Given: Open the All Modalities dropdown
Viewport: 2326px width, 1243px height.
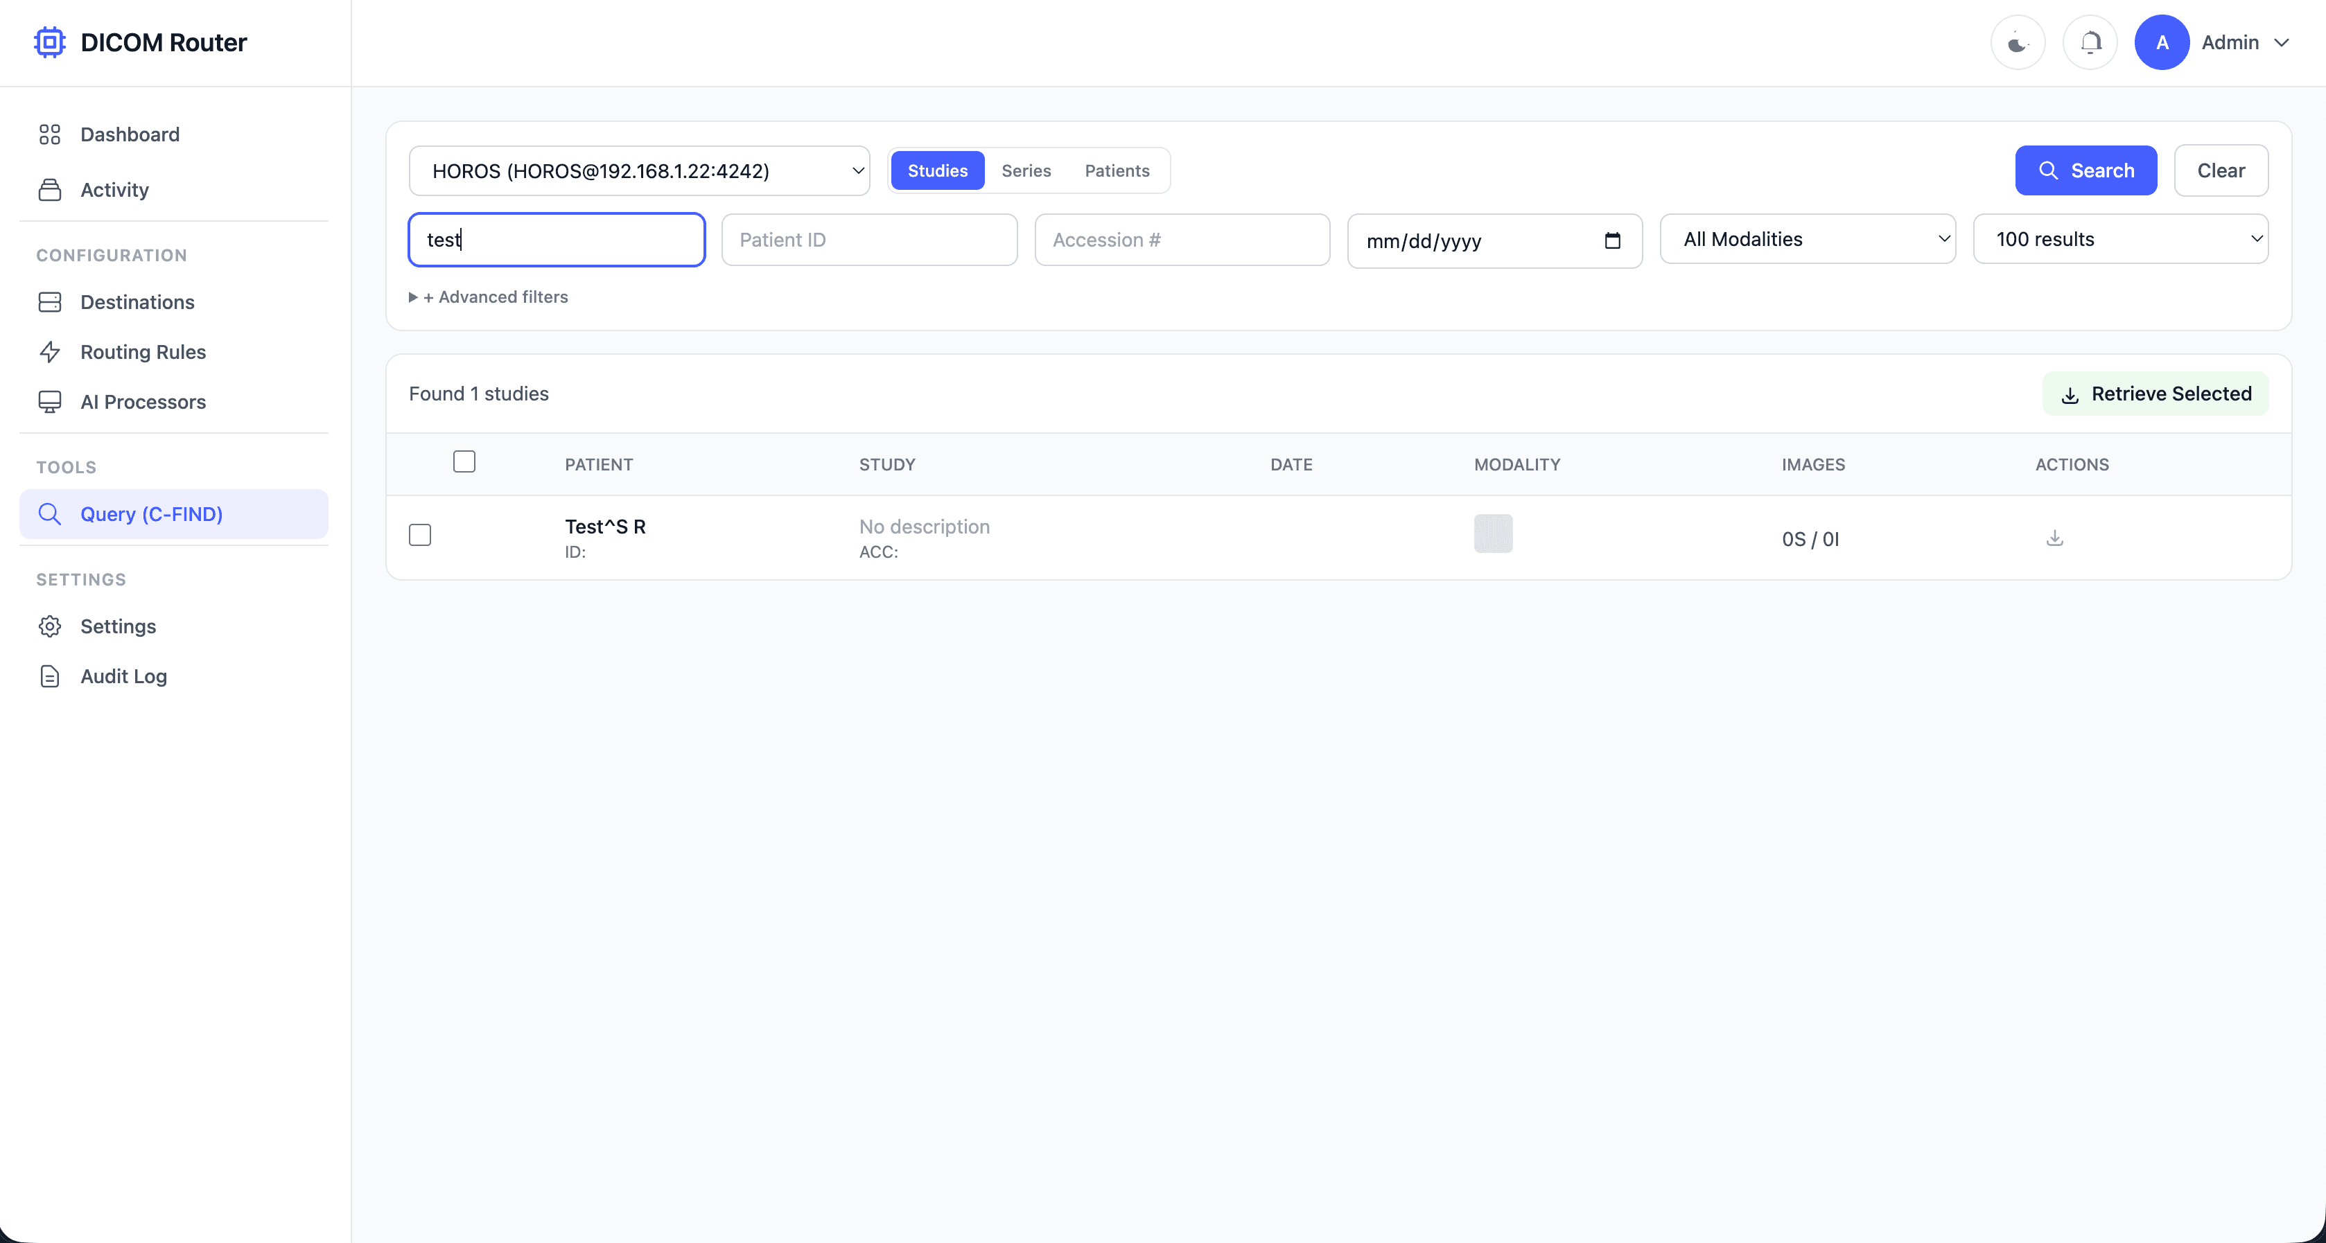Looking at the screenshot, I should pos(1807,239).
